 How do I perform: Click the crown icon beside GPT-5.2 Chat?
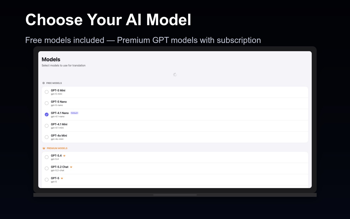(71, 167)
